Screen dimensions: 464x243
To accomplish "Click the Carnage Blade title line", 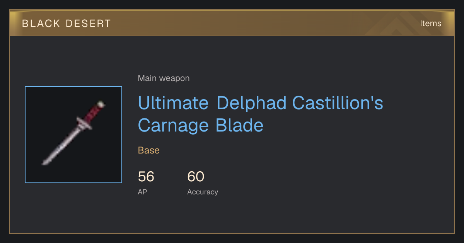I will 201,126.
